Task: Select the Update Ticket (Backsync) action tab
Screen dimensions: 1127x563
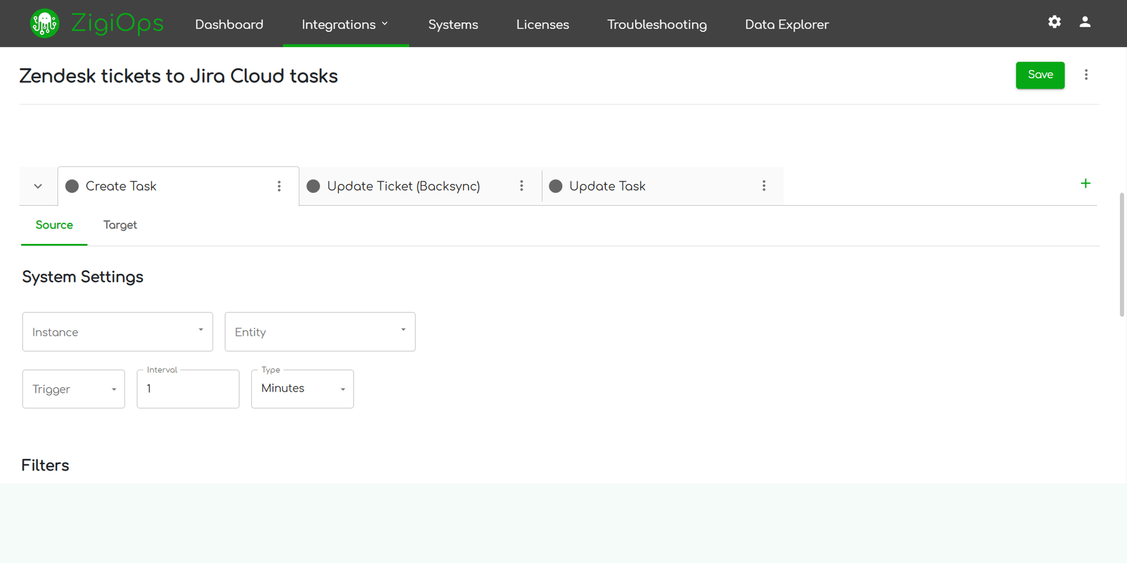Action: pos(421,186)
